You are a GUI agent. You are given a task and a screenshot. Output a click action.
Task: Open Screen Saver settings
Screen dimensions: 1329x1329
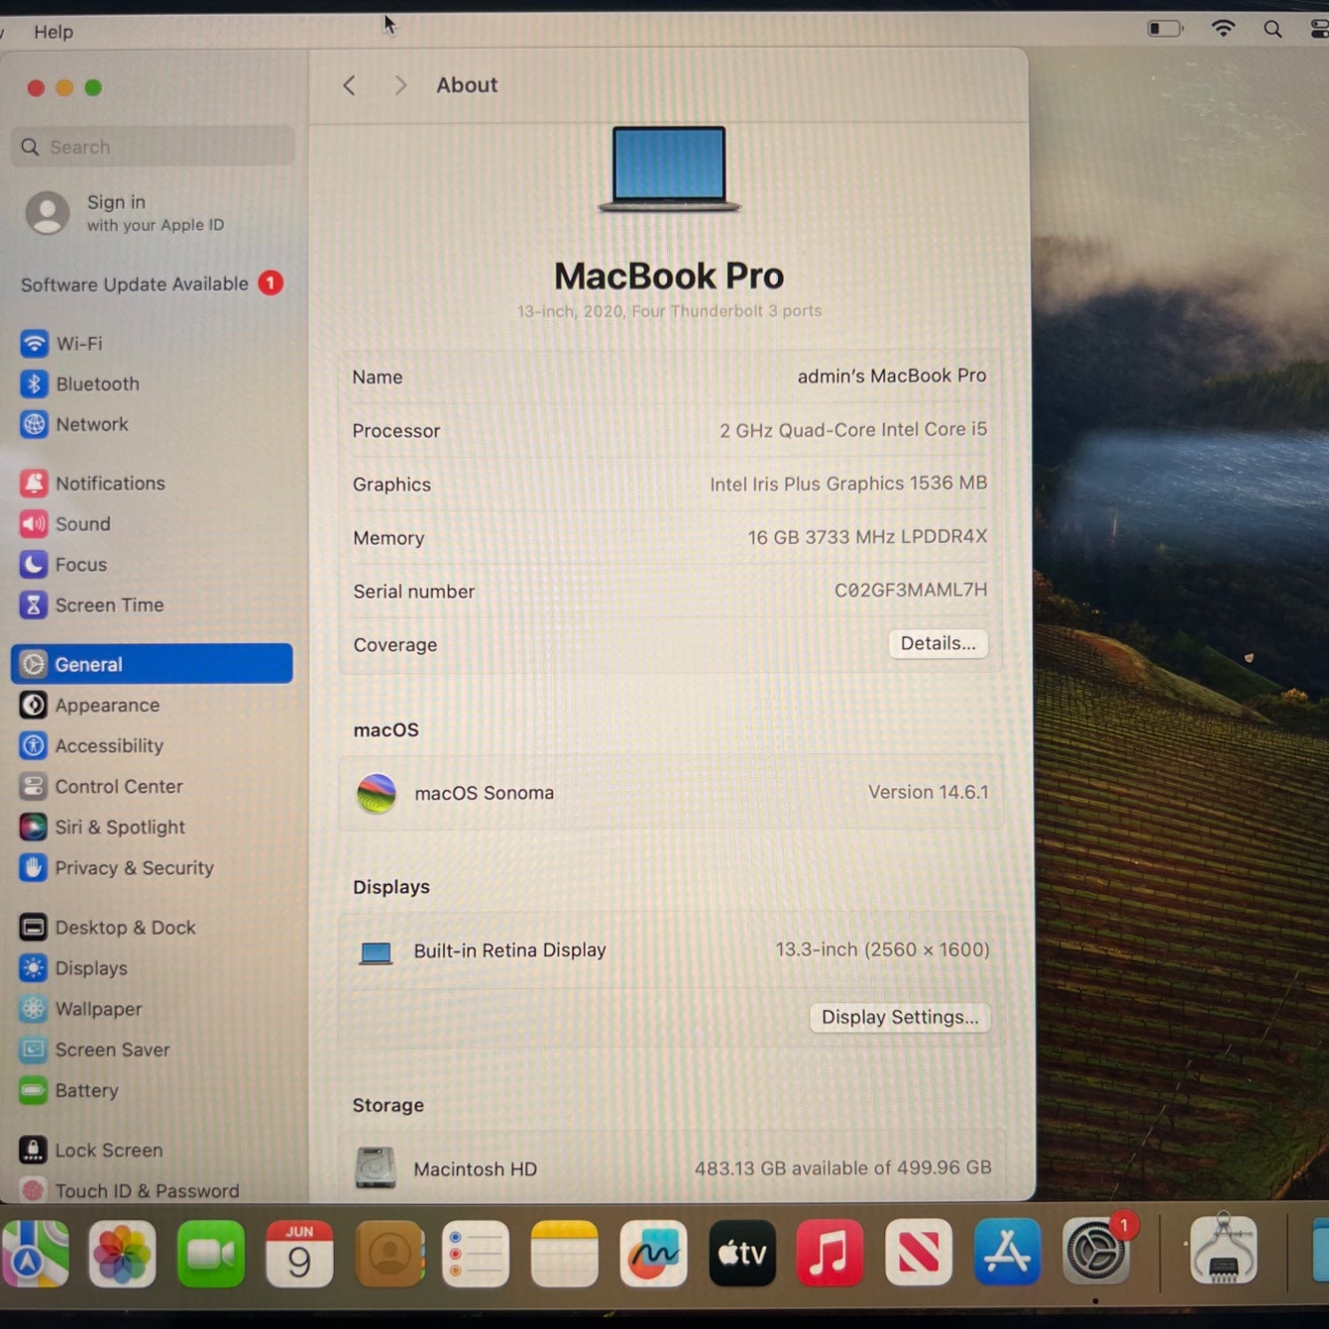click(96, 1050)
